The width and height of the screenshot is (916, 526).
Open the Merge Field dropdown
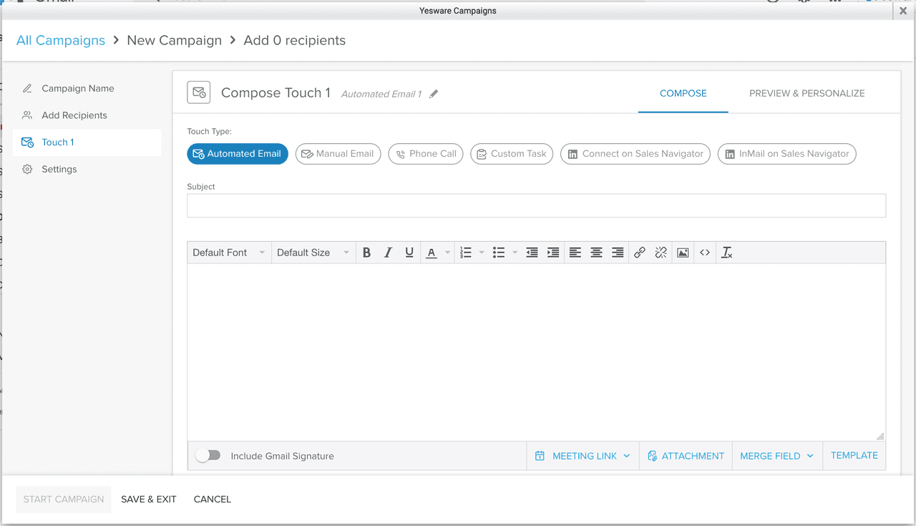[776, 456]
